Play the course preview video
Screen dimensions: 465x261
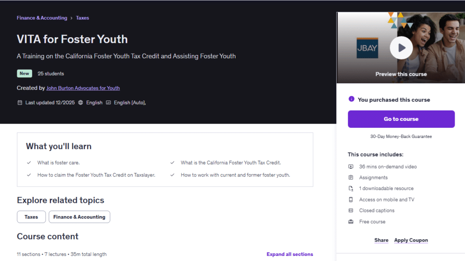point(401,48)
